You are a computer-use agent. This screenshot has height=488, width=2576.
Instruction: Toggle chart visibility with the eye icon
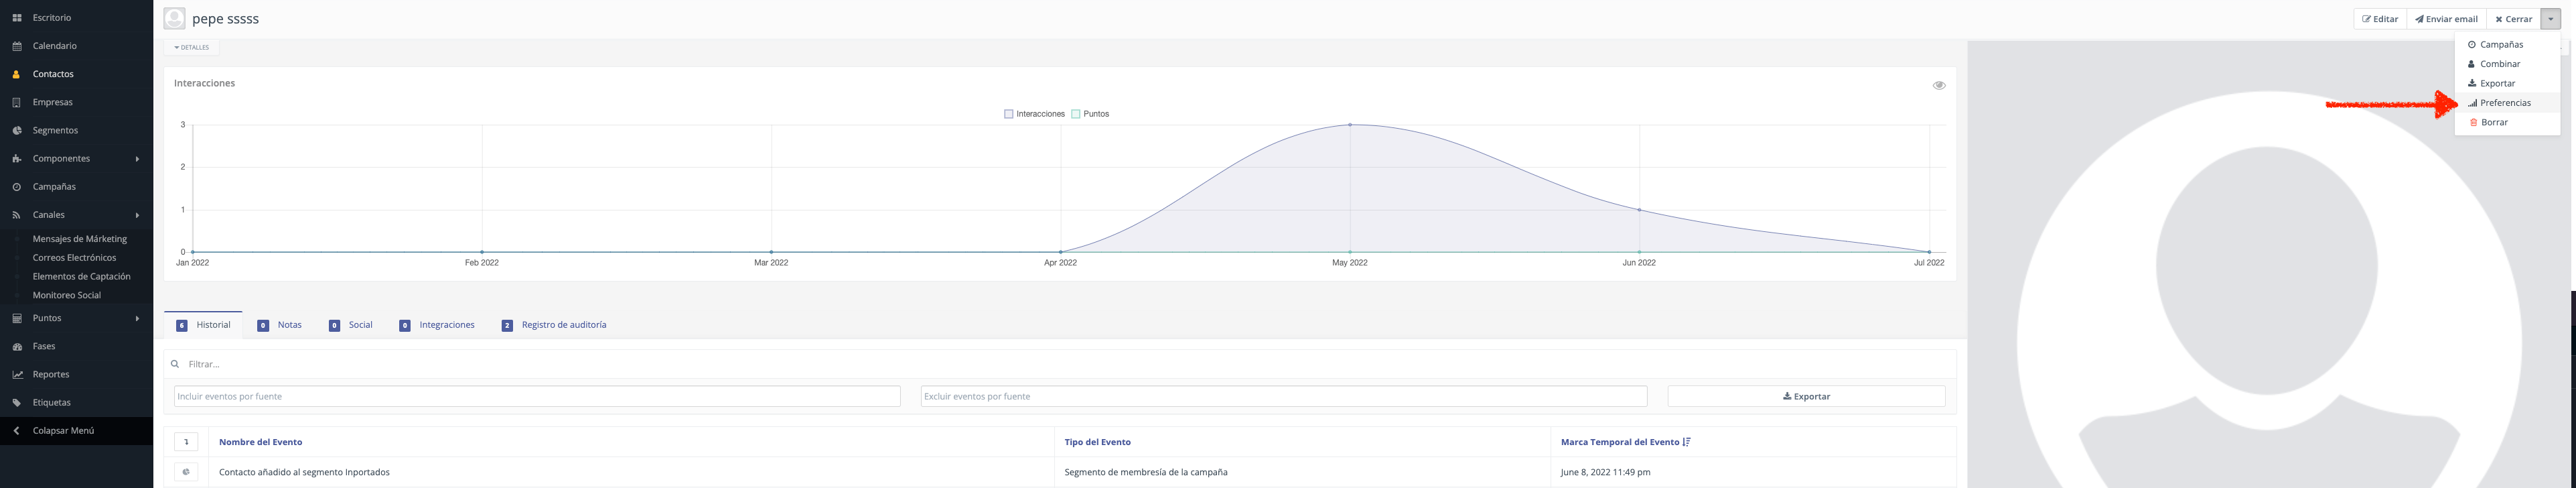tap(1939, 85)
